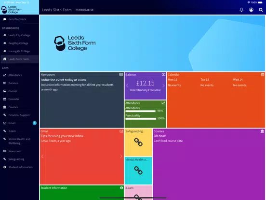
Task: Open Safeguarding app from sidebar
Action: pyautogui.click(x=19, y=159)
